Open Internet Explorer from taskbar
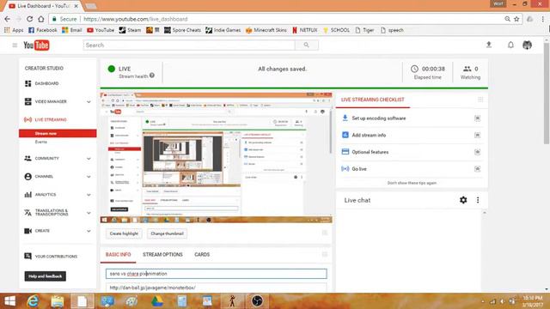The width and height of the screenshot is (550, 309). coord(33,301)
